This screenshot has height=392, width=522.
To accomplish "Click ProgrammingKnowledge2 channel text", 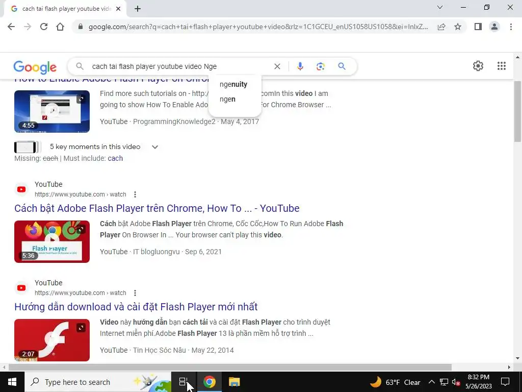I will pos(174,121).
